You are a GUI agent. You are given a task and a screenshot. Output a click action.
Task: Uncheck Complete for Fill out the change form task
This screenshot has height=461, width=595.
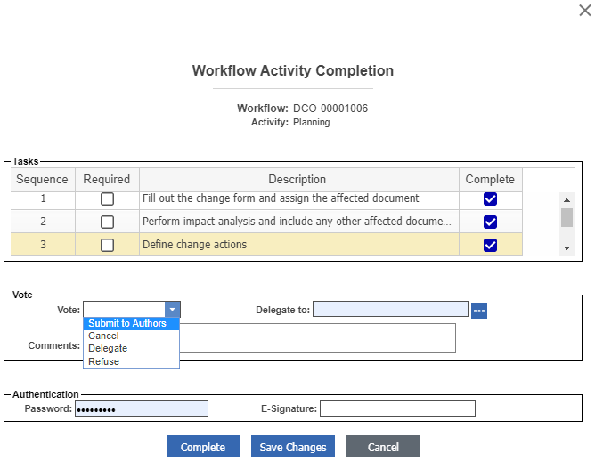tap(490, 198)
